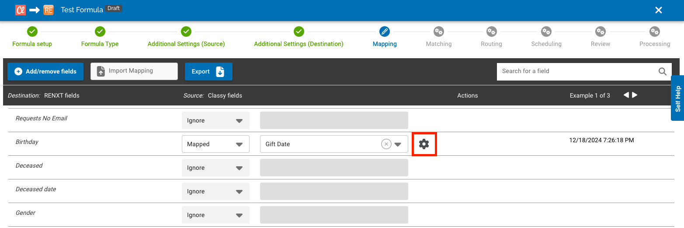This screenshot has height=228, width=684.
Task: Go to Additional Settings (Source) step
Action: coord(186,44)
